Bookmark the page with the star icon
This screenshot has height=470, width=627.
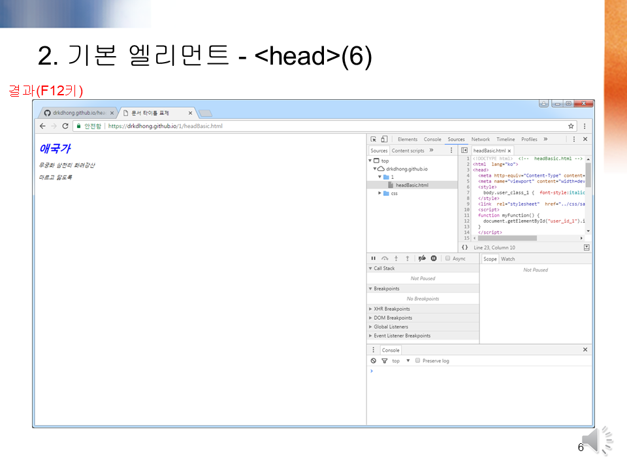[x=571, y=126]
